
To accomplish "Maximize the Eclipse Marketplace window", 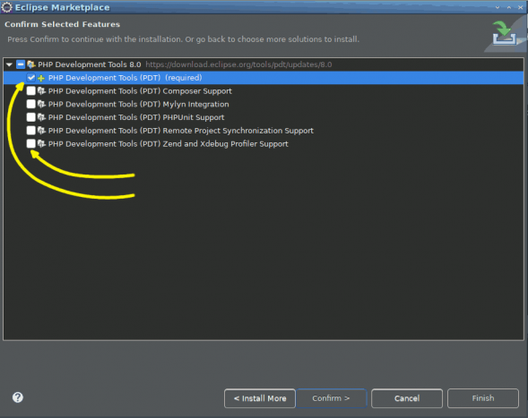I will [x=509, y=7].
